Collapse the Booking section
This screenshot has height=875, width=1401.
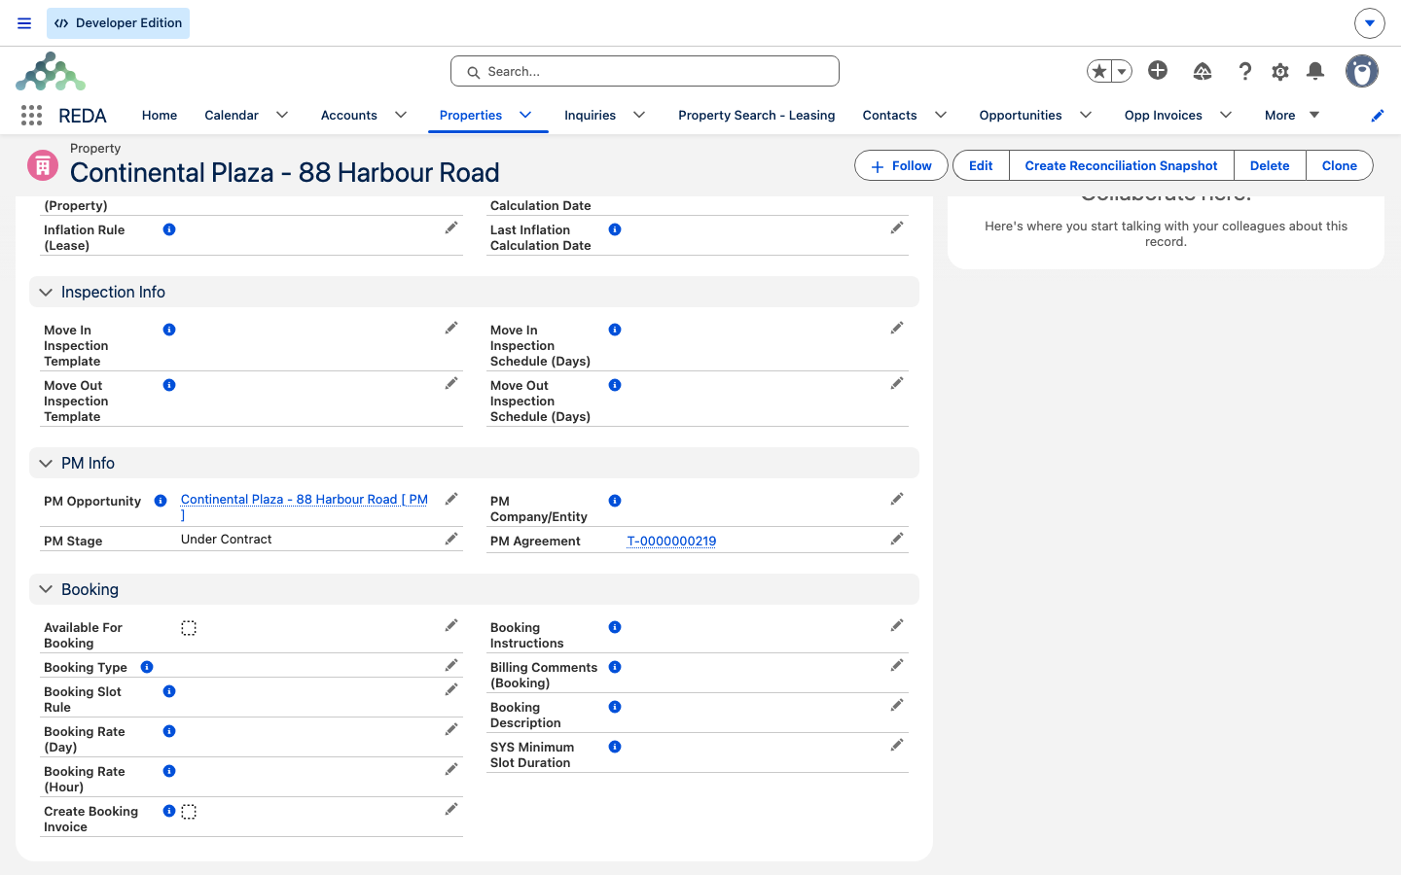46,590
